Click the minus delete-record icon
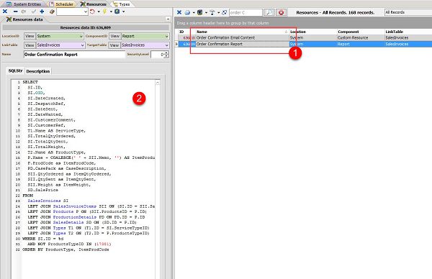 coord(15,12)
